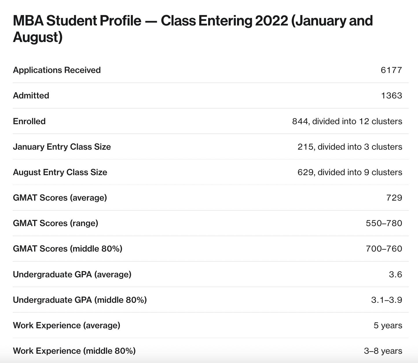418x363 pixels.
Task: Click the Applications Received row label
Action: [x=57, y=70]
